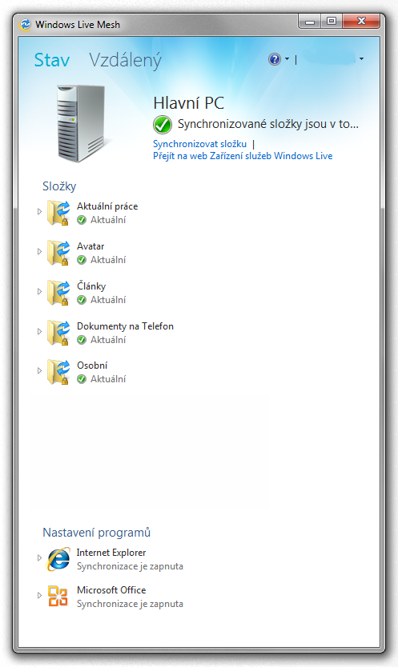Viewport: 398px width, 667px height.
Task: Click green check under Články
Action: click(82, 300)
